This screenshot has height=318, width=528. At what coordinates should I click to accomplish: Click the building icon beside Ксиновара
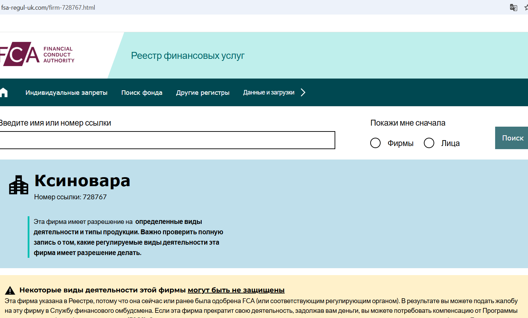pyautogui.click(x=19, y=185)
